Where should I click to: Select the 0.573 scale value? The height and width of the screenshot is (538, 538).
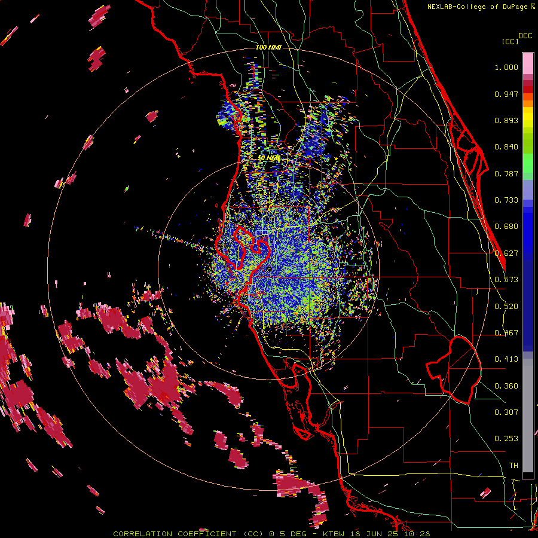point(506,280)
